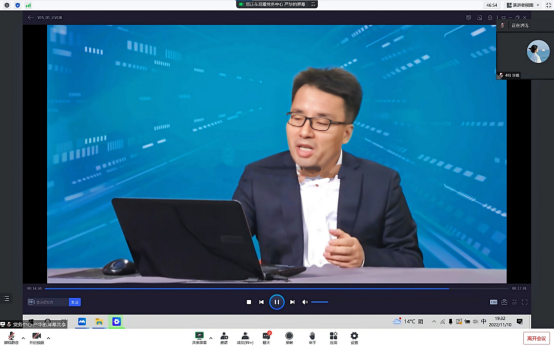Click the video player volume slider
This screenshot has width=554, height=347.
320,302
